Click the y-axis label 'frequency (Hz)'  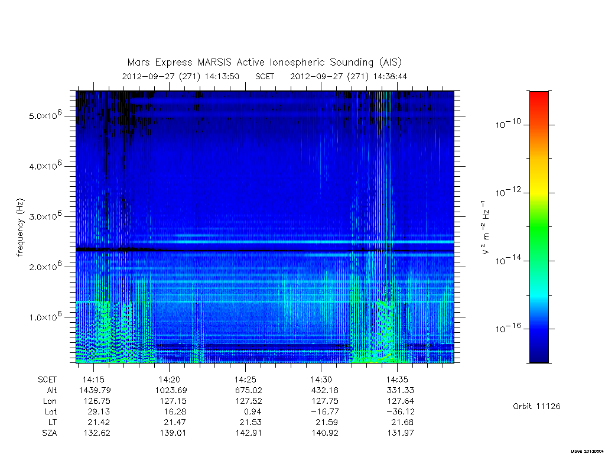point(21,228)
